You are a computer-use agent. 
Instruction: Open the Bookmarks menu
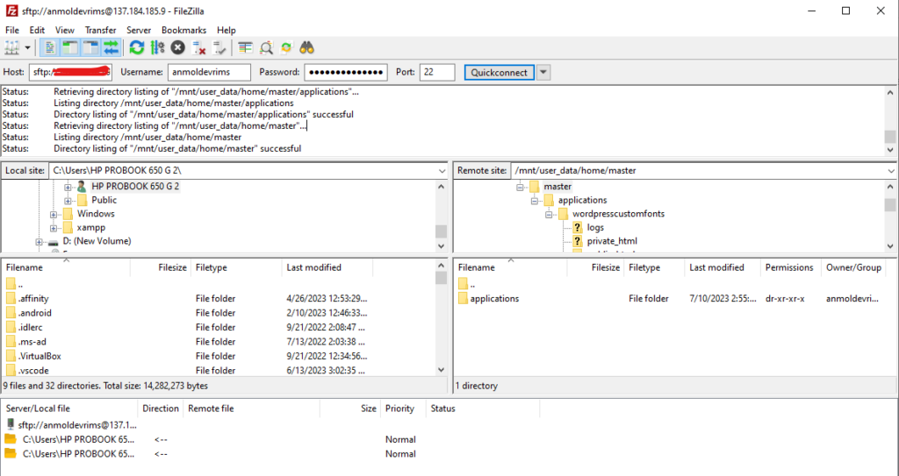(183, 30)
